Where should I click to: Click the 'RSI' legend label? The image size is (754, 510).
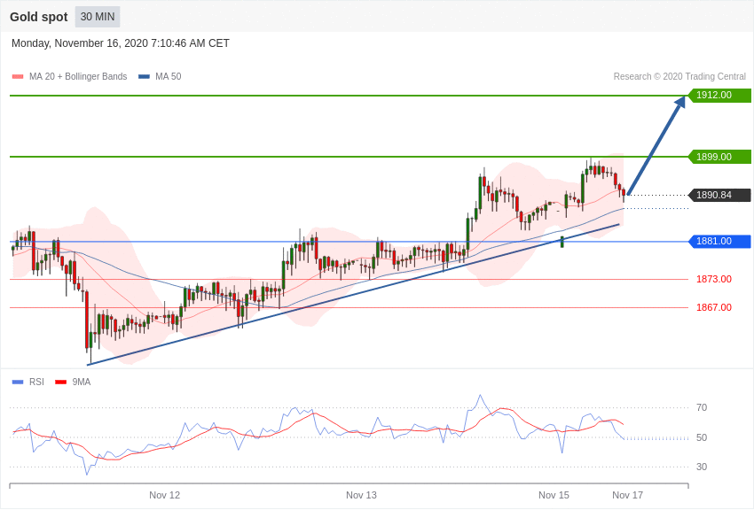36,382
